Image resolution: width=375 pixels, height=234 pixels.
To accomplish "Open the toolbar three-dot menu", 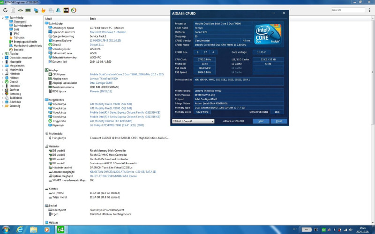I will (x=370, y=10).
